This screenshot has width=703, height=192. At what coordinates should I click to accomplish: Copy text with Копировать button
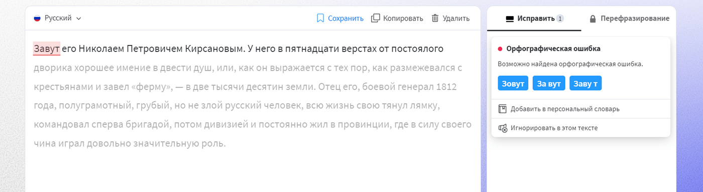397,18
